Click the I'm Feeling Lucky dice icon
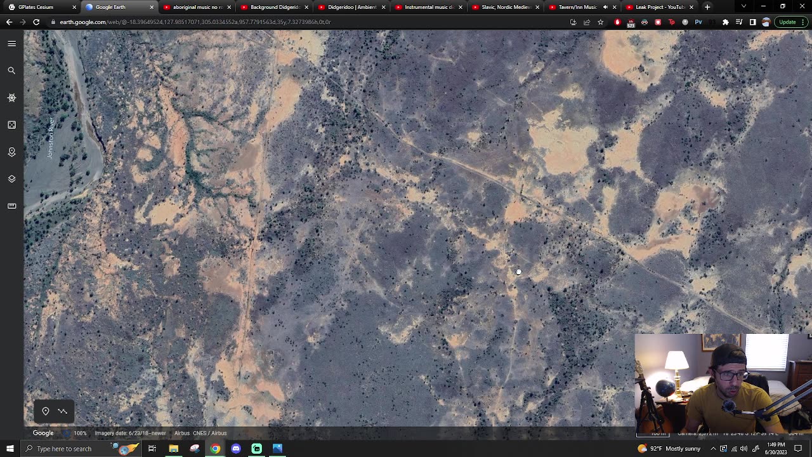The image size is (812, 457). click(11, 125)
